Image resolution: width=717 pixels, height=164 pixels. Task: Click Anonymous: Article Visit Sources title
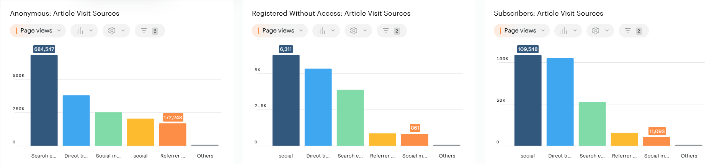pyautogui.click(x=65, y=13)
